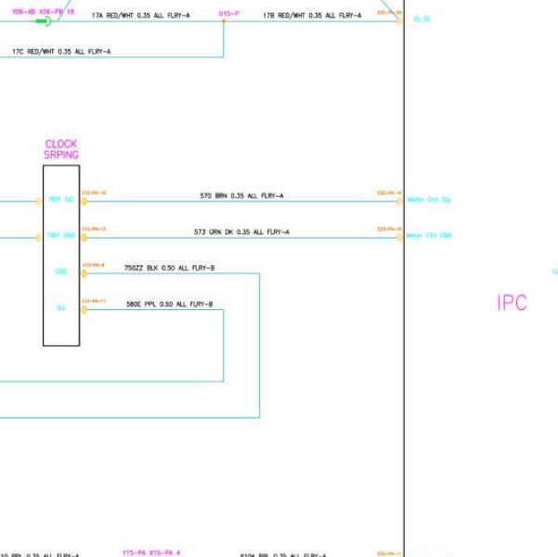Click wire label 580E PPL 0.50 ALL FLRY-B
Screen dimensions: 558x557
click(169, 304)
